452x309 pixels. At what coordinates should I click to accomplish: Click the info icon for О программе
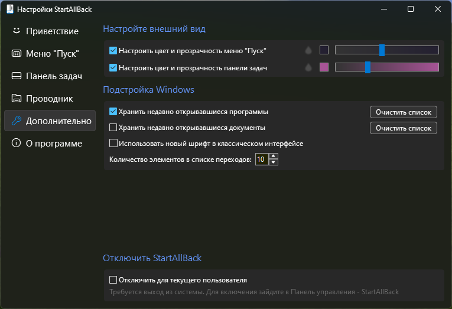[x=16, y=143]
